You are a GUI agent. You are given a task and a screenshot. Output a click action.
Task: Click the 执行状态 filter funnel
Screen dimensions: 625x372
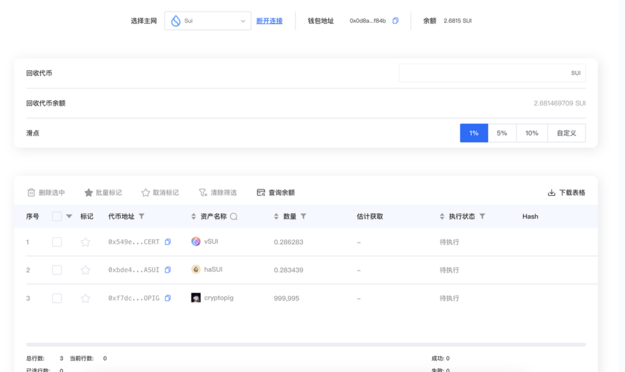pos(482,216)
